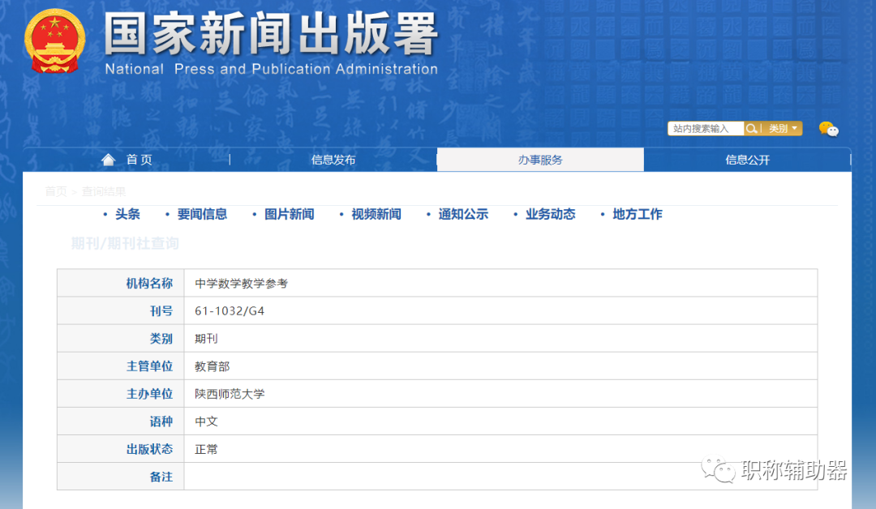The width and height of the screenshot is (876, 509).
Task: Click the 类别 row label in table
Action: coord(161,339)
